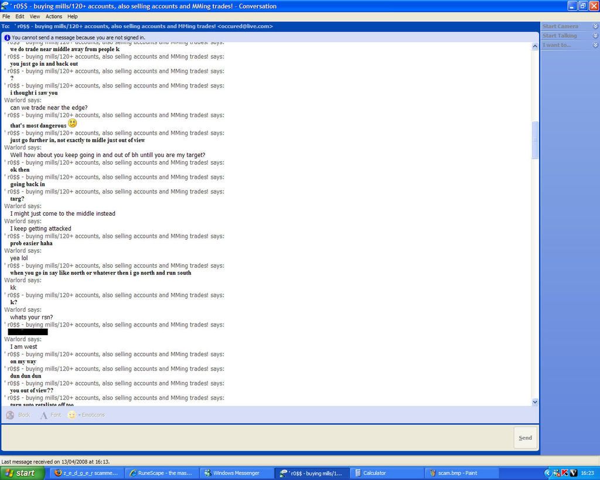Click the message 'you out of view??'
The image size is (600, 480).
[32, 390]
